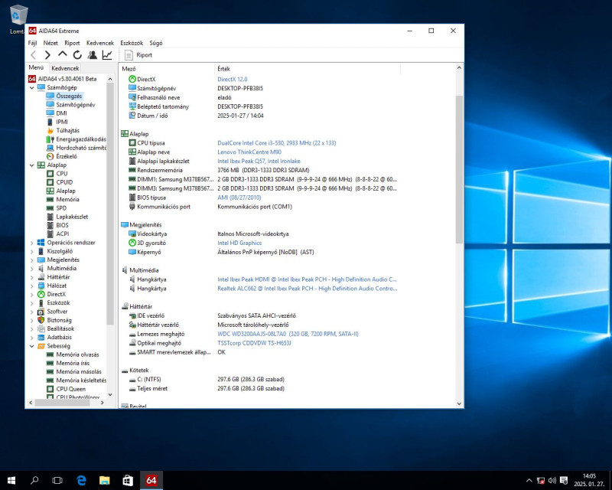
Task: Go up one level with up arrow icon
Action: pyautogui.click(x=63, y=55)
